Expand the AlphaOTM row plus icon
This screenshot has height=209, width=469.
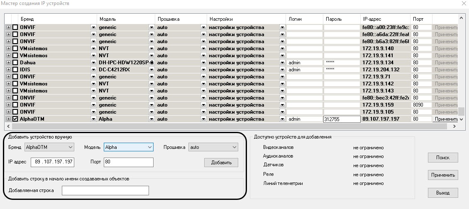click(8, 119)
